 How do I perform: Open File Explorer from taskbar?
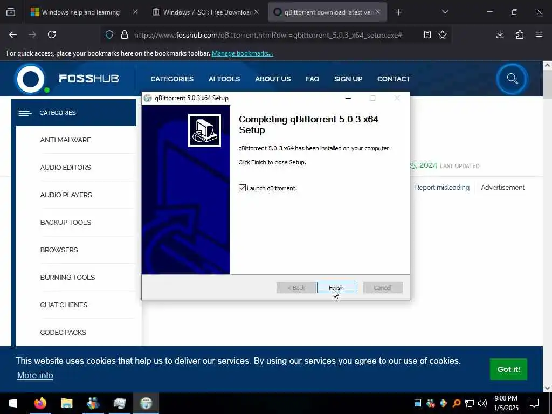66,403
